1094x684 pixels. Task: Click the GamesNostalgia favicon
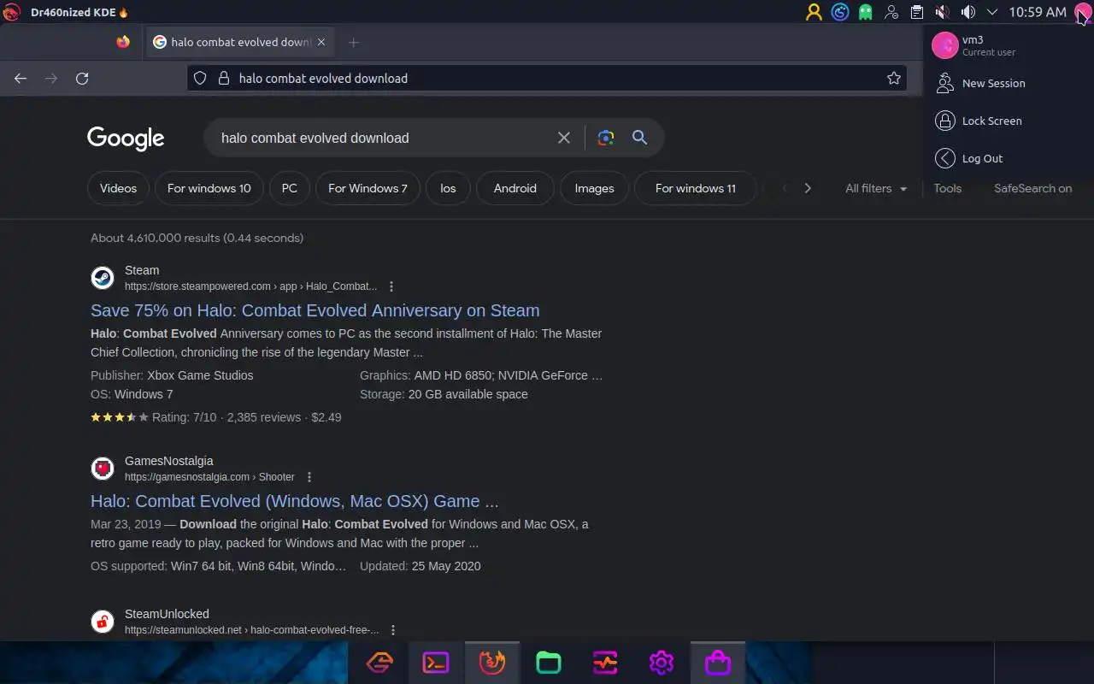[103, 469]
